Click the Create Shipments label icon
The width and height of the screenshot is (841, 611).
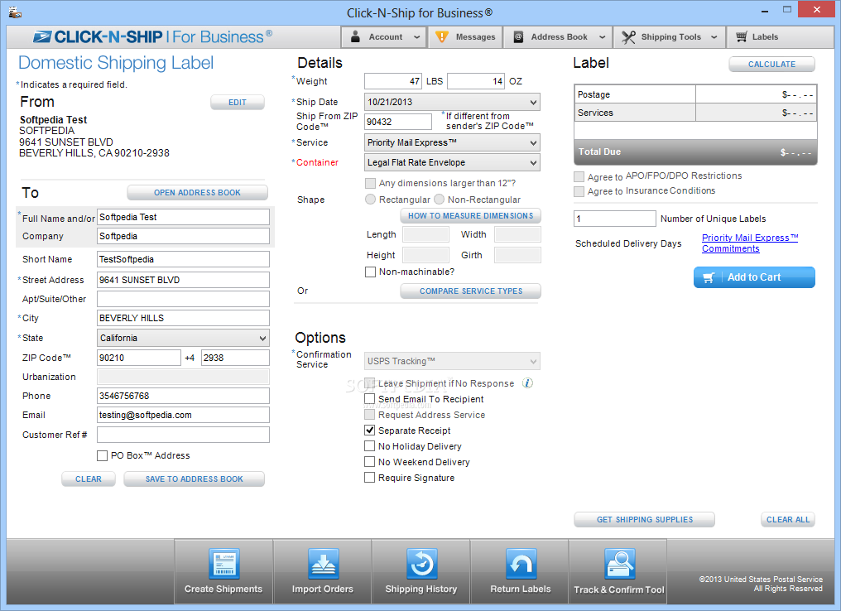(223, 564)
